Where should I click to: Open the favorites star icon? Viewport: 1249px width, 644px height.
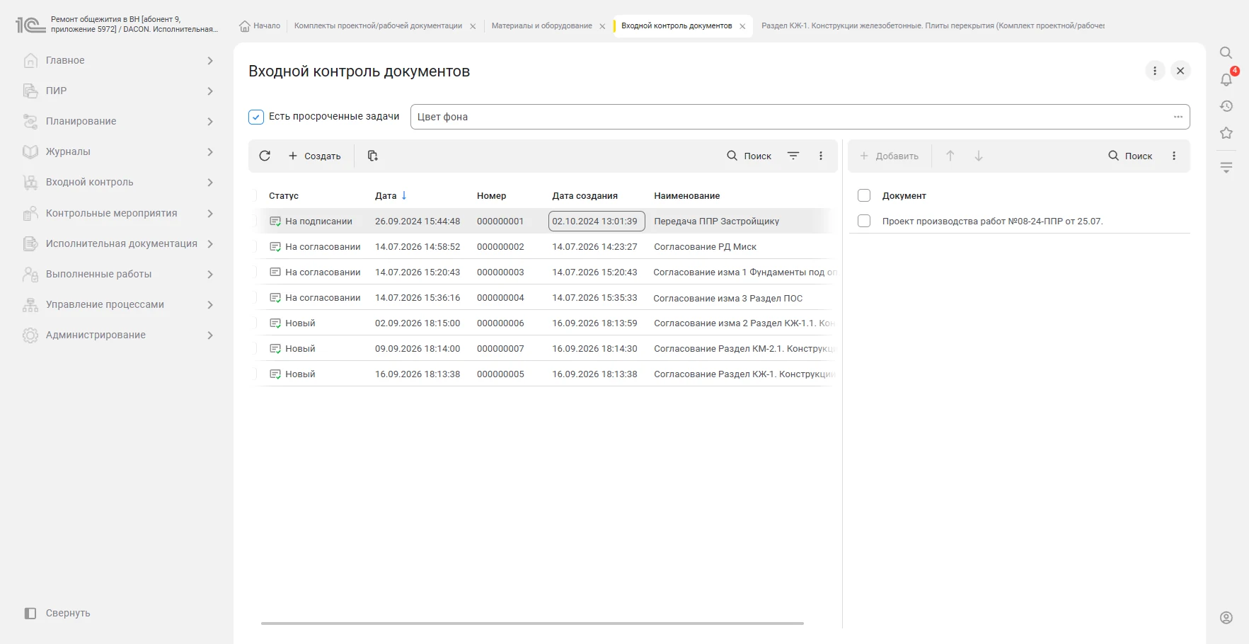tap(1226, 133)
